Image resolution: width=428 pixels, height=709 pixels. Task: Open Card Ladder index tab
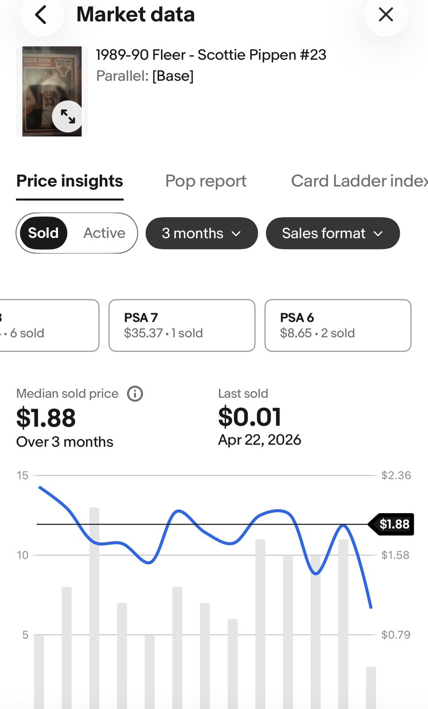pos(359,181)
